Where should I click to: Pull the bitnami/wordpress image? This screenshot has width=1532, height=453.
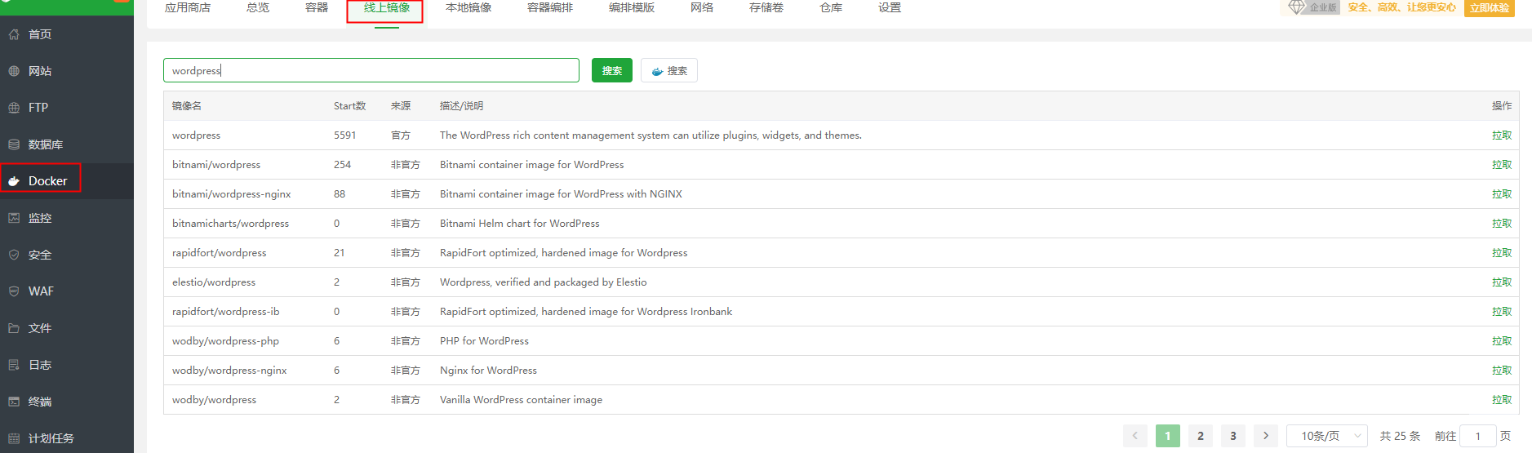1501,165
